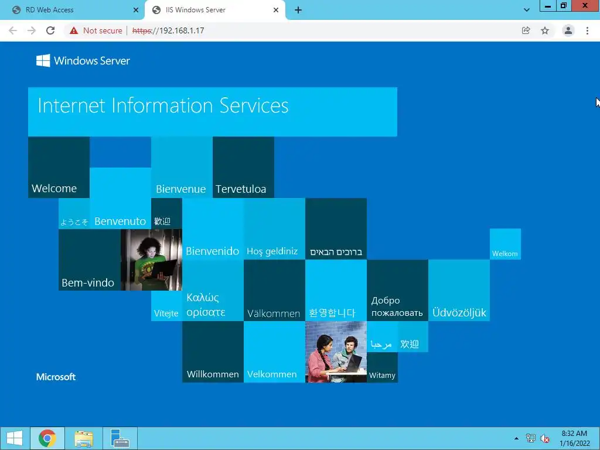Click the photo of woman with laptop
Image resolution: width=600 pixels, height=450 pixels.
click(151, 260)
